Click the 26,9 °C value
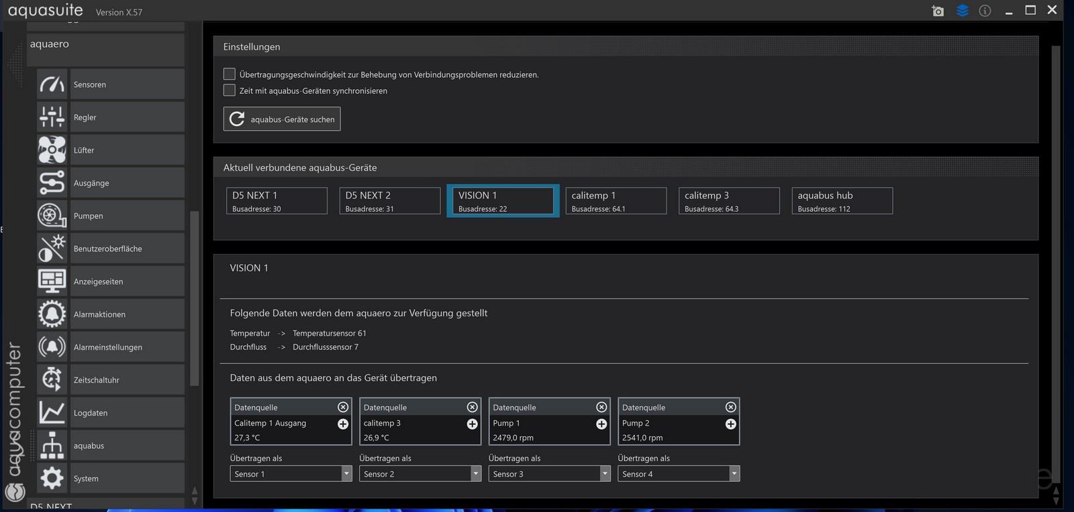The width and height of the screenshot is (1074, 512). point(377,438)
